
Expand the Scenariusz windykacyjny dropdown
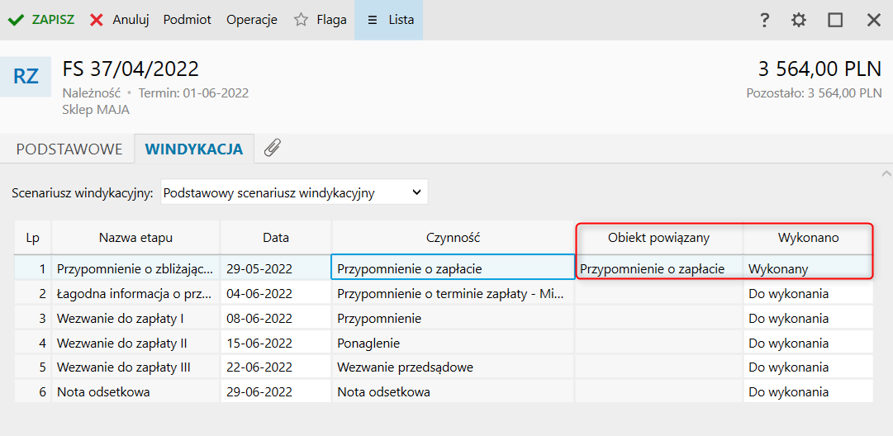click(x=294, y=192)
